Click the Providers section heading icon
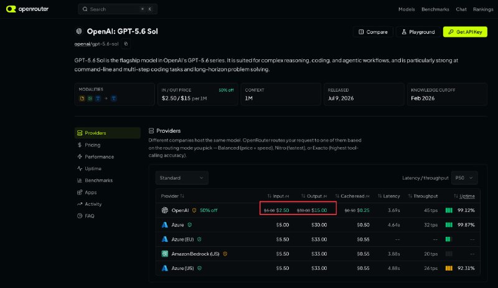 [x=151, y=131]
